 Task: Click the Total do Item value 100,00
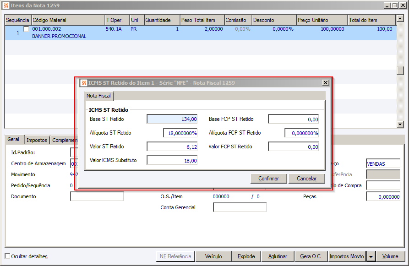pos(385,29)
